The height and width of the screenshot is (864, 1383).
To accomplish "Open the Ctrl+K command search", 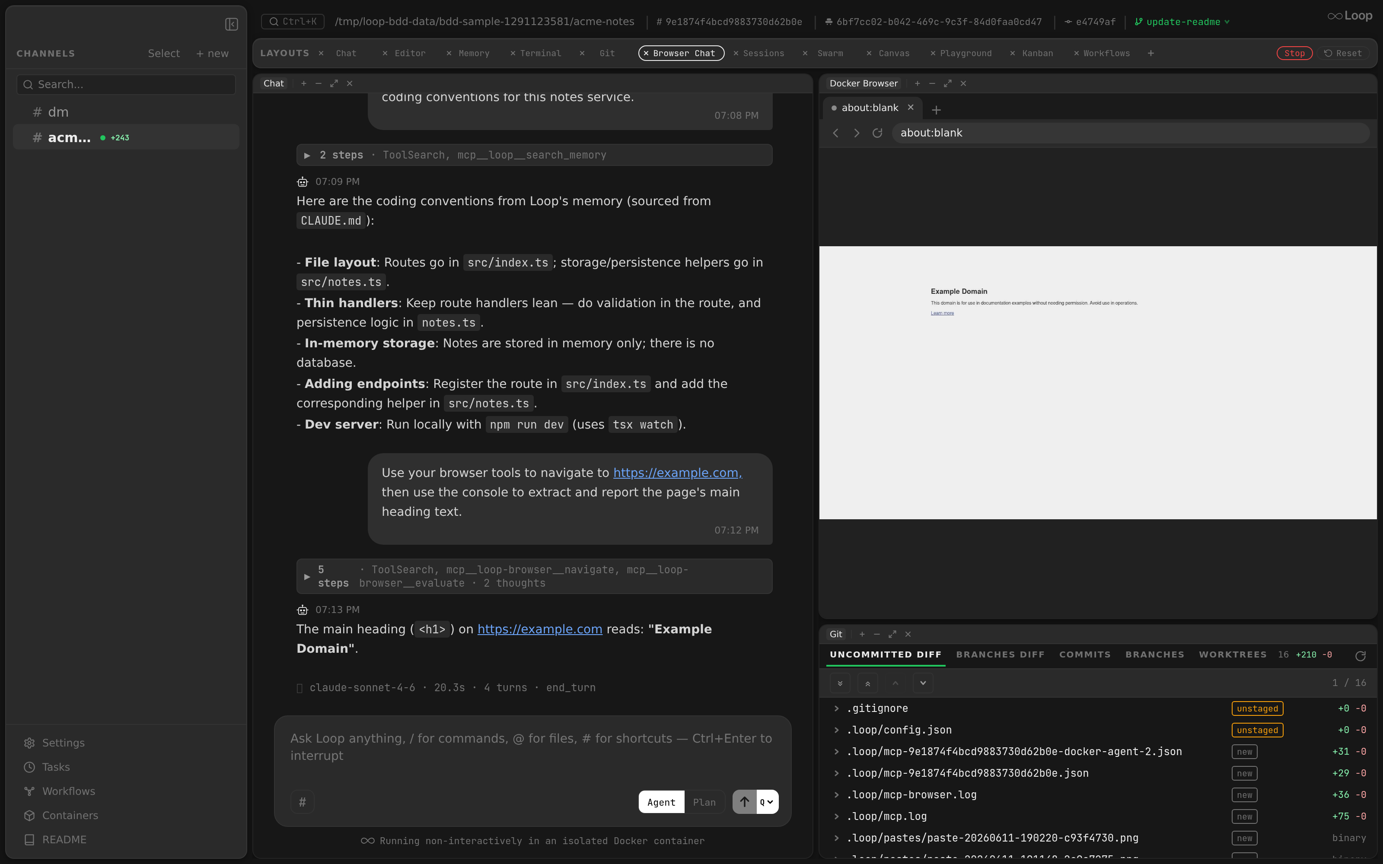I will coord(293,22).
